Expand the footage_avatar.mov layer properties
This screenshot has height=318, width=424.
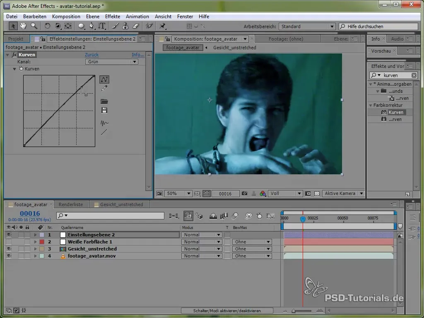[35, 256]
